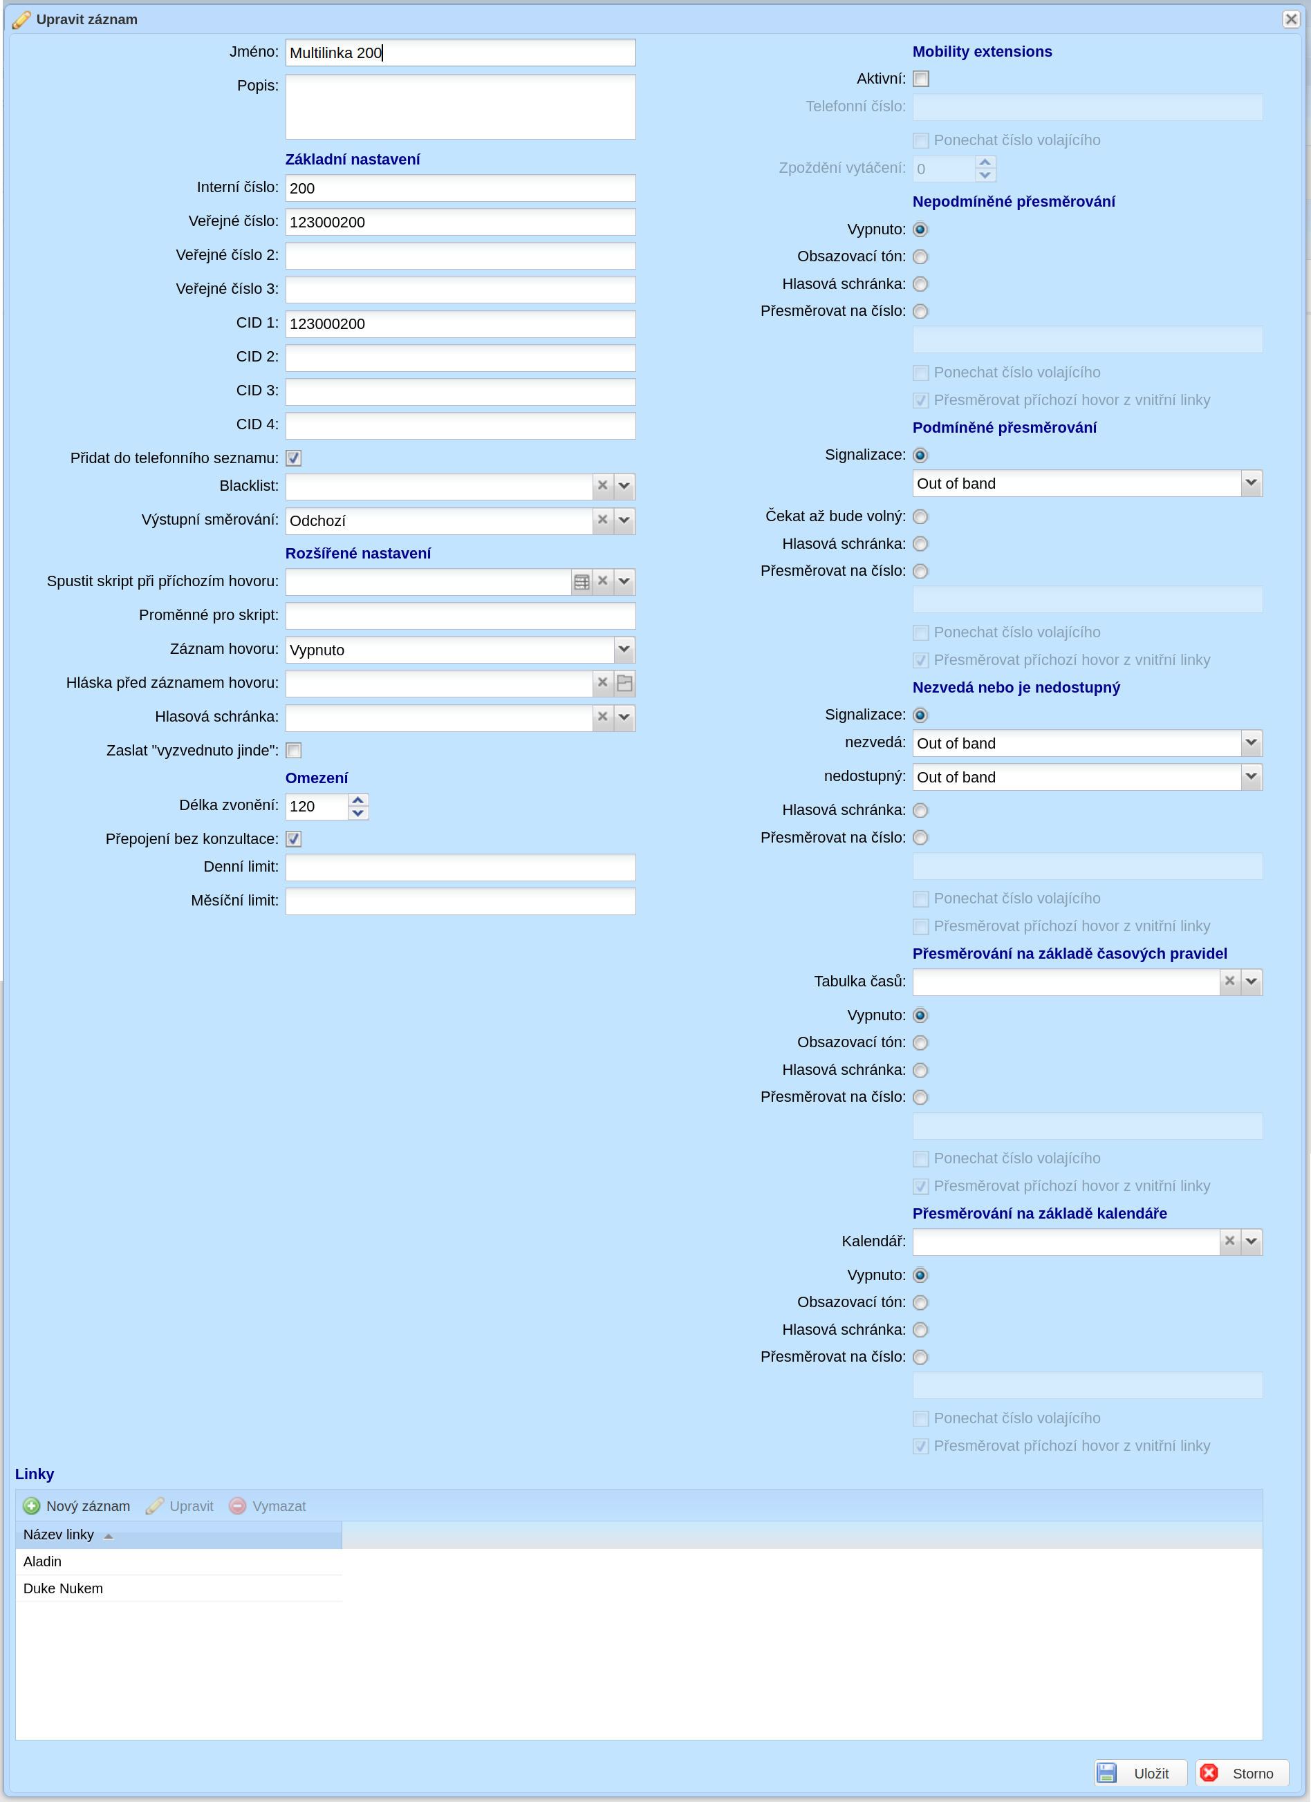Click the Jméno input field
The image size is (1311, 1802).
pos(461,53)
